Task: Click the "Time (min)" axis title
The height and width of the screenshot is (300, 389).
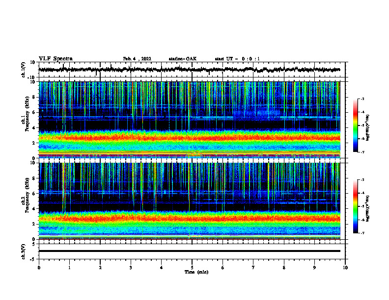Action: coord(196,272)
